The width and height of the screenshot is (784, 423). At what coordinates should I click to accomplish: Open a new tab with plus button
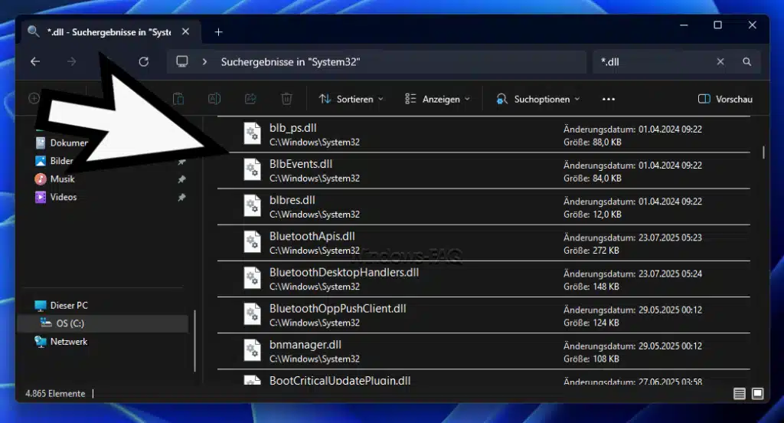click(x=218, y=32)
